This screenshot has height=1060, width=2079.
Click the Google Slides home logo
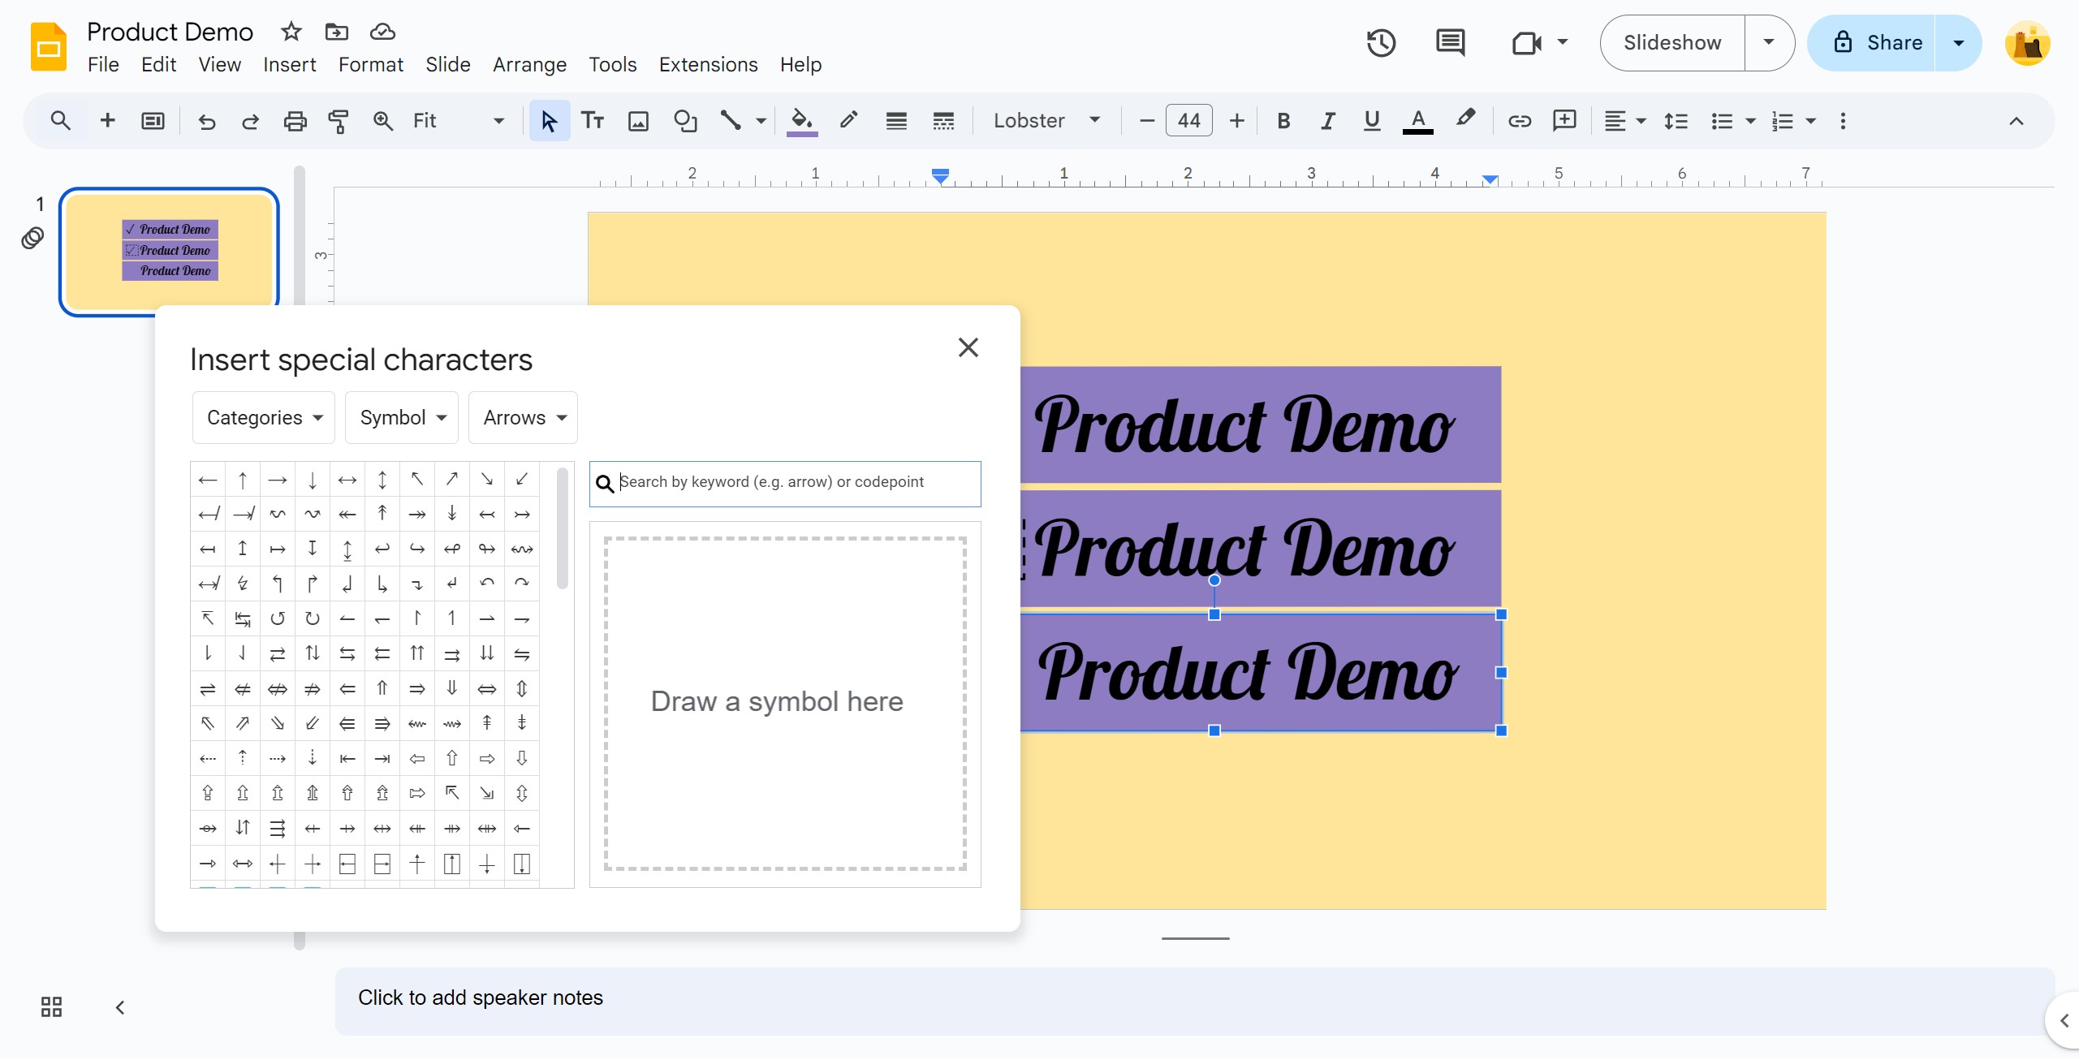pos(49,46)
